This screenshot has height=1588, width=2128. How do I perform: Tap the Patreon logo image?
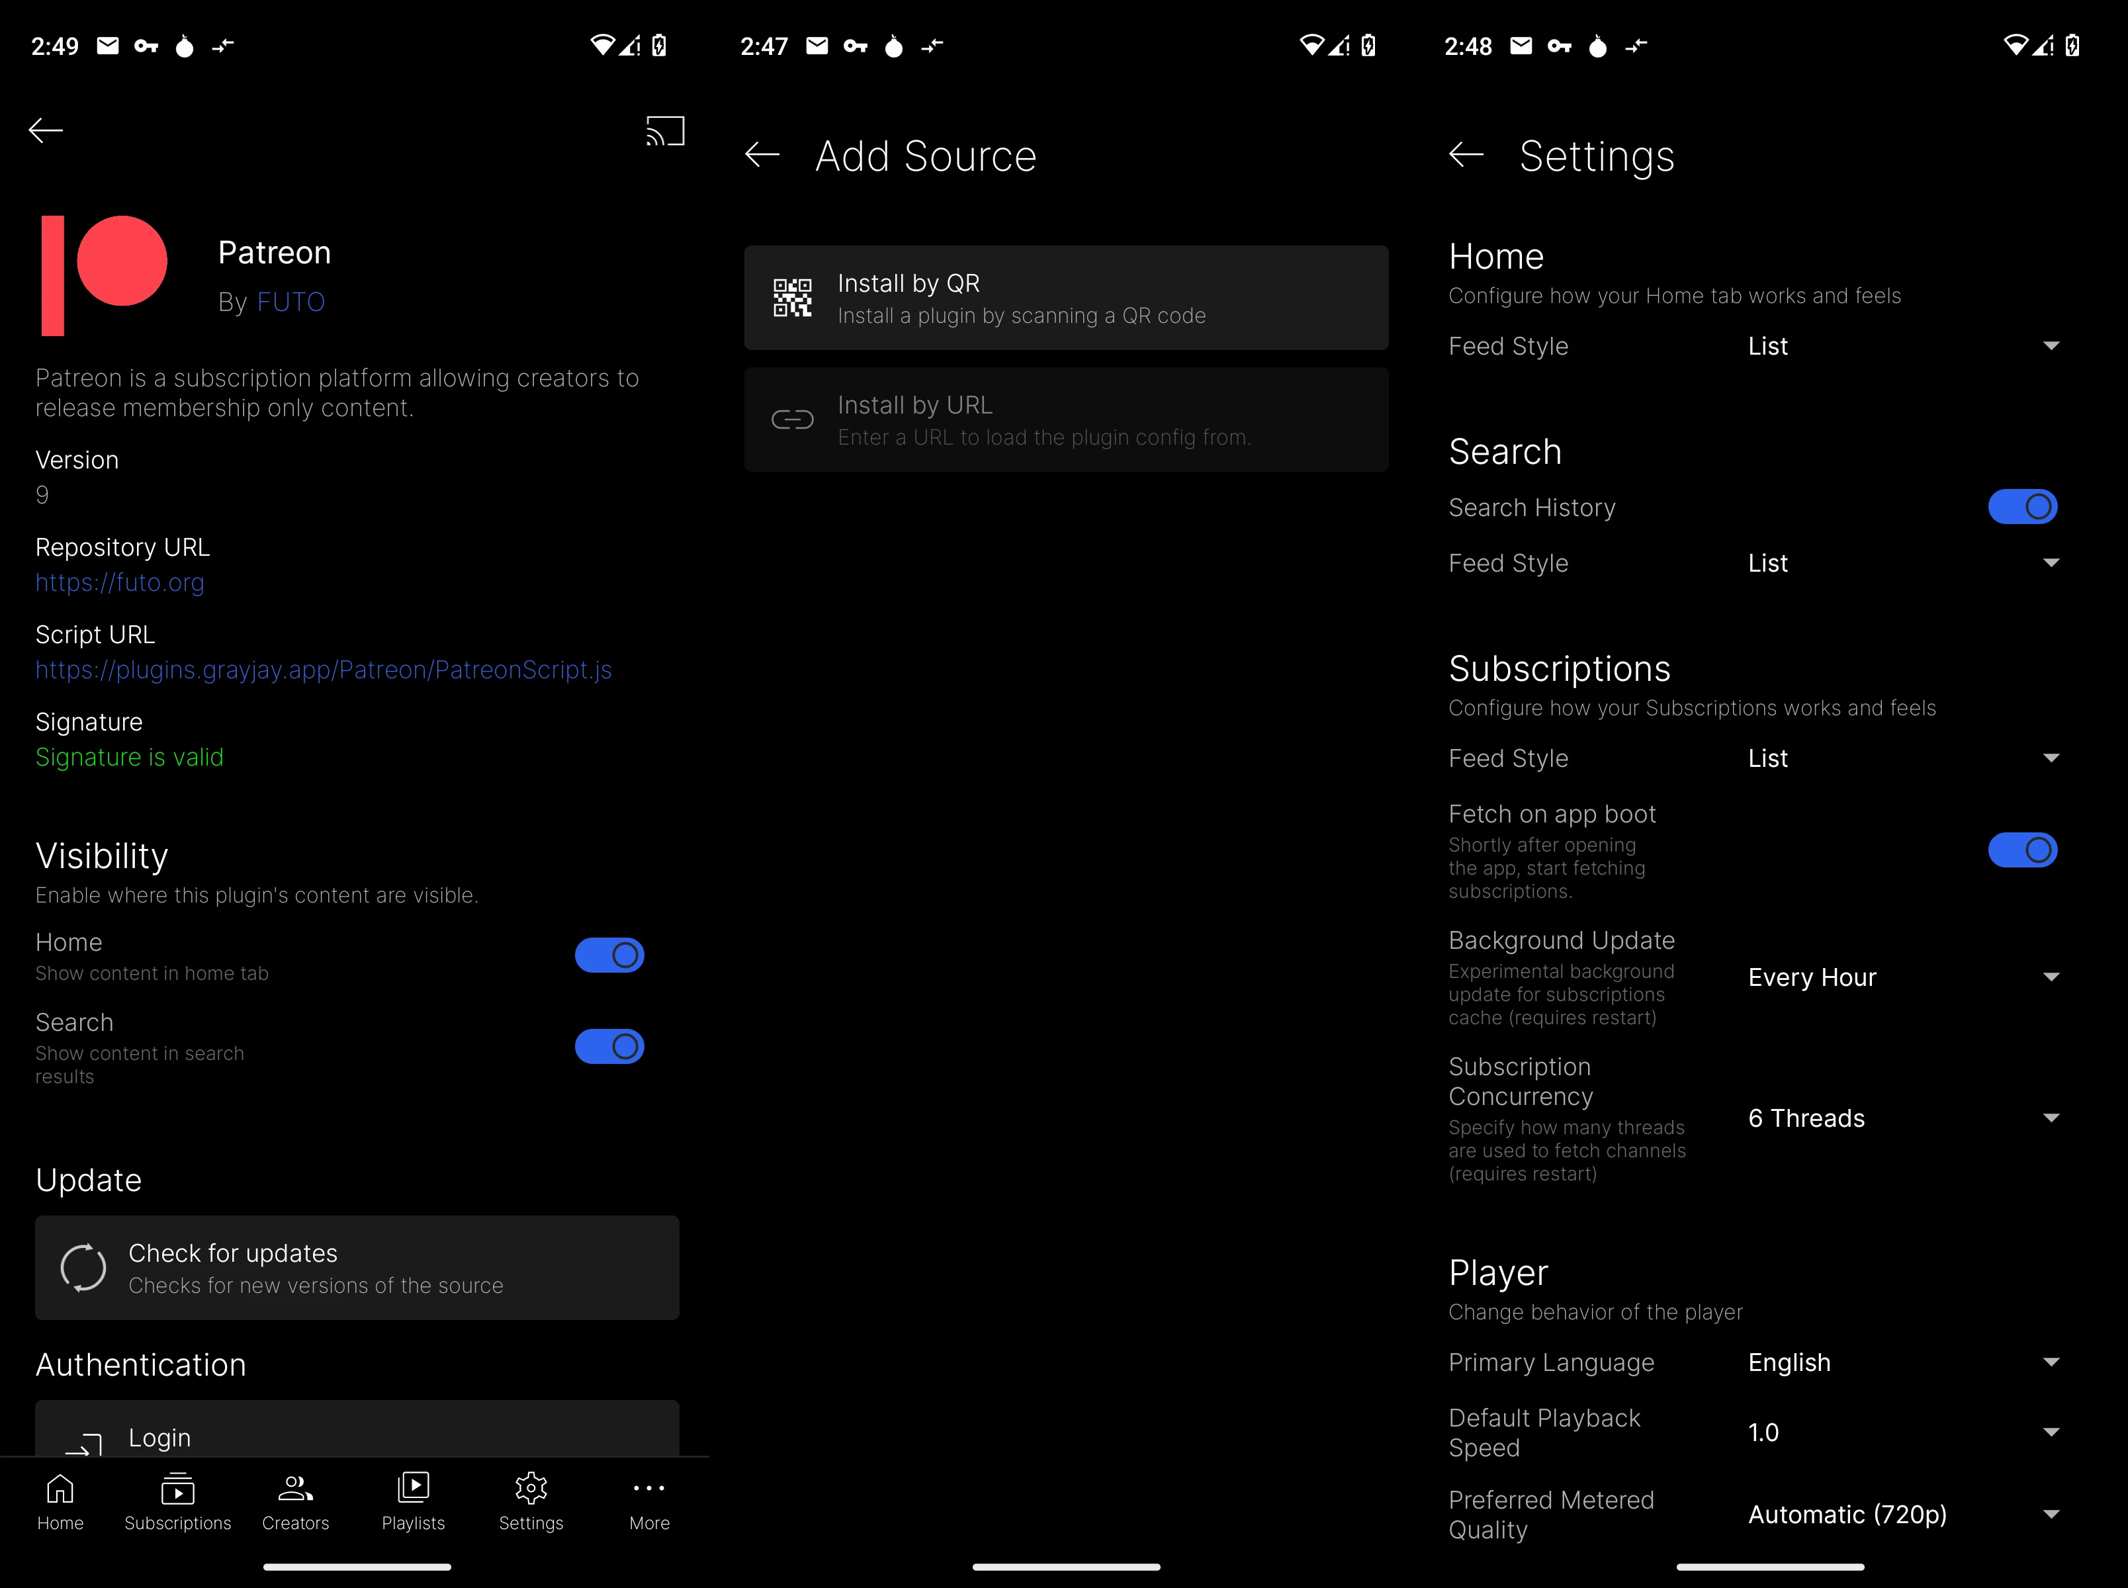[x=104, y=276]
